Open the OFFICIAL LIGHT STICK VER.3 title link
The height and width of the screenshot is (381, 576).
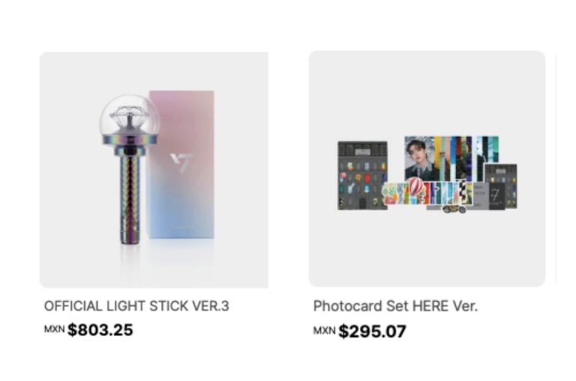136,306
